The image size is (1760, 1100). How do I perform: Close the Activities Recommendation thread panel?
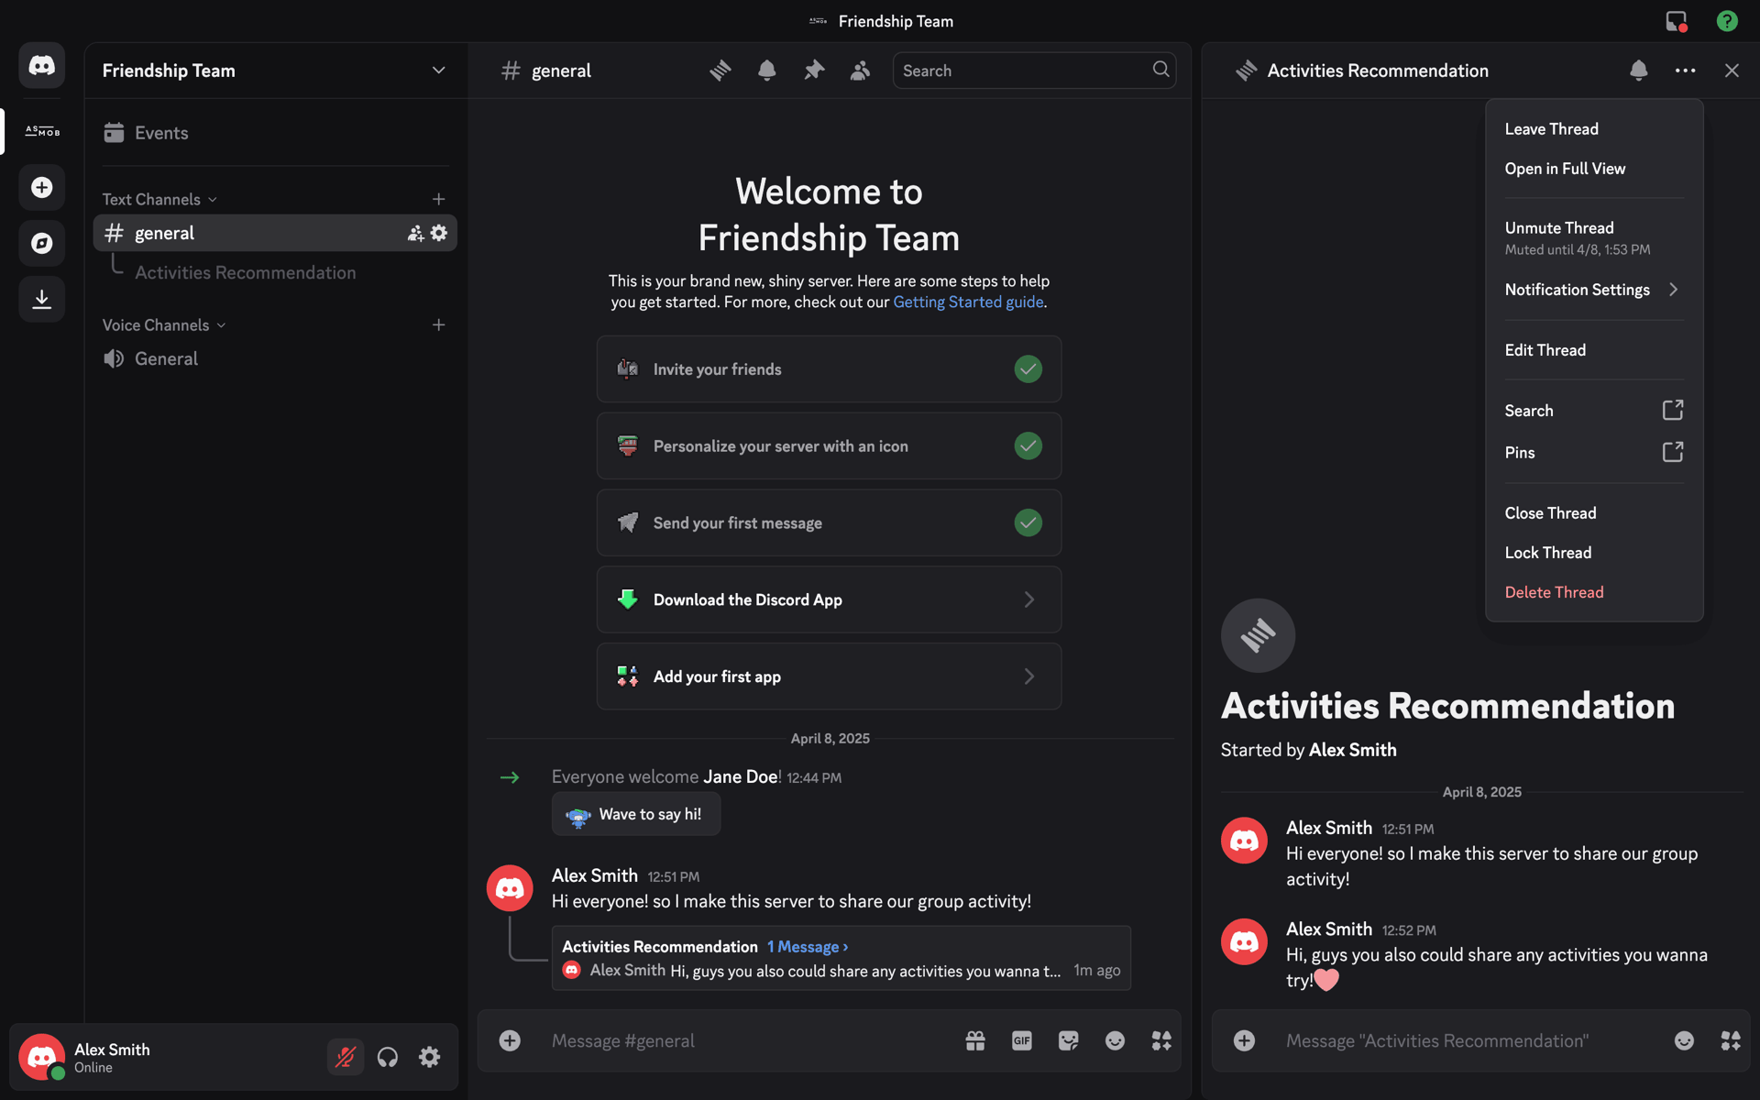[x=1732, y=71]
